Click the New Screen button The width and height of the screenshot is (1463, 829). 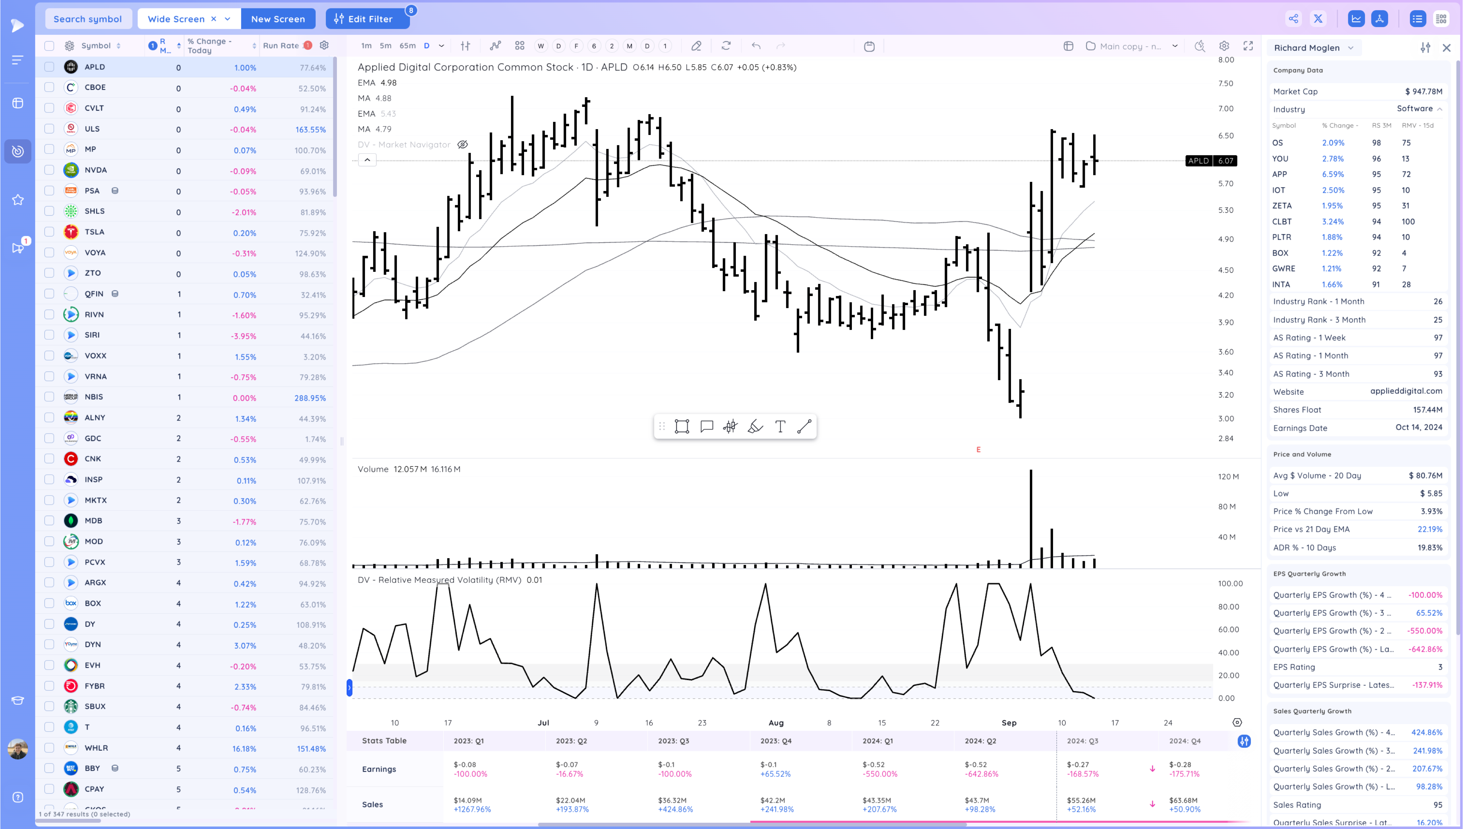tap(278, 19)
